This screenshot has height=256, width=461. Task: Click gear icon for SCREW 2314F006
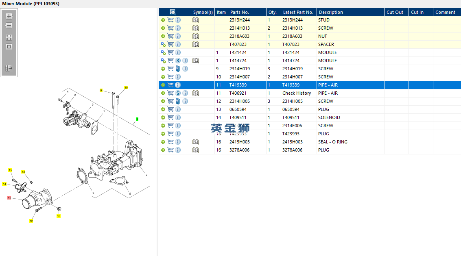pyautogui.click(x=163, y=125)
